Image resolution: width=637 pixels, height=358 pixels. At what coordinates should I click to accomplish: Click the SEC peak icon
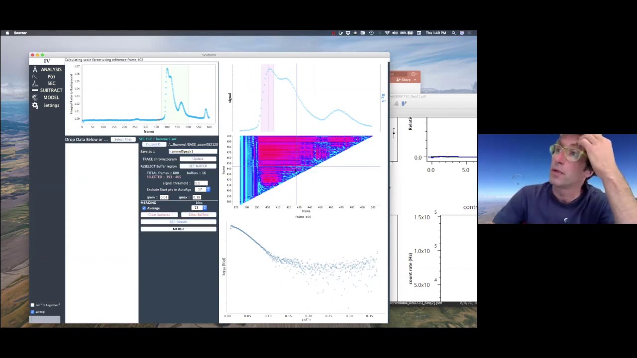coord(35,84)
